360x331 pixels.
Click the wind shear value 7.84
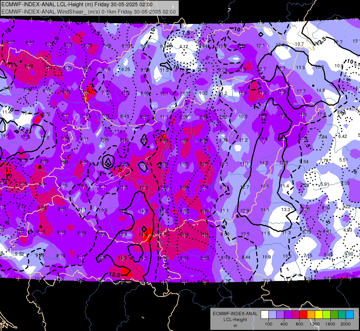(x=323, y=137)
